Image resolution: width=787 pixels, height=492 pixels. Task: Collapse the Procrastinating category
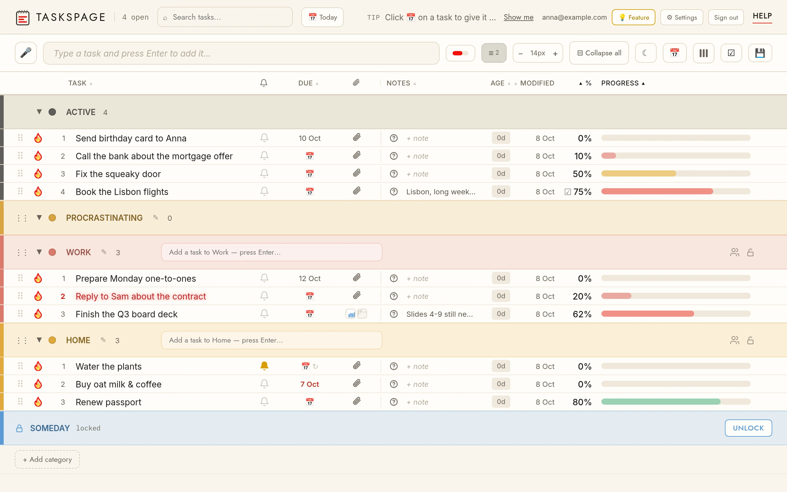[39, 217]
